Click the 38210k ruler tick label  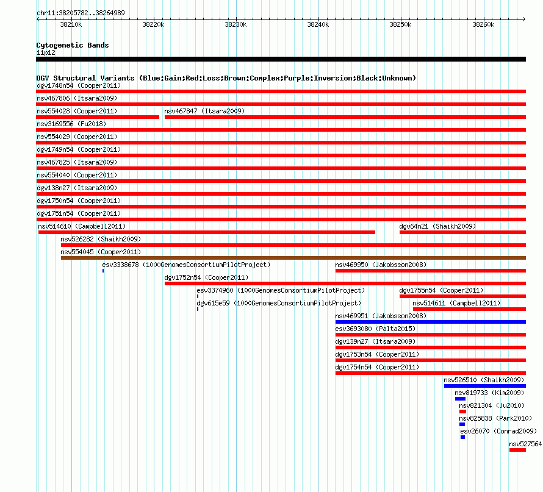click(x=71, y=24)
